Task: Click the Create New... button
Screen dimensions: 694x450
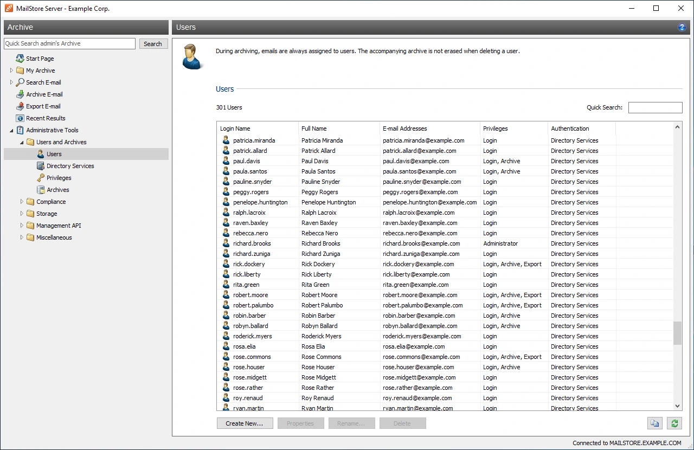Action: point(245,423)
